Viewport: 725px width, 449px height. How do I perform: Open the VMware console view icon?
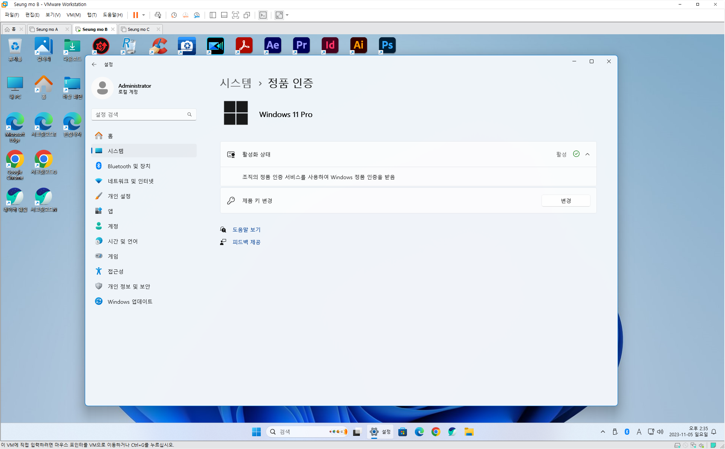point(263,15)
